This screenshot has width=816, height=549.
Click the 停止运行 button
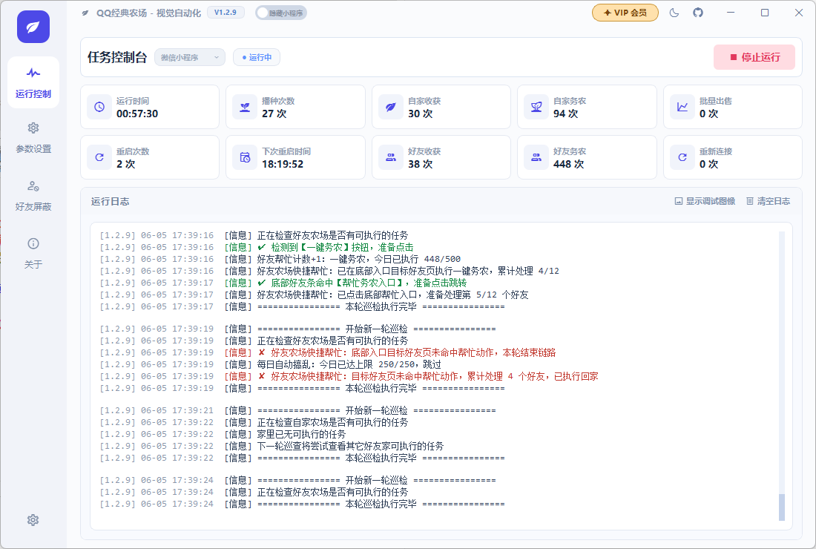(x=754, y=57)
